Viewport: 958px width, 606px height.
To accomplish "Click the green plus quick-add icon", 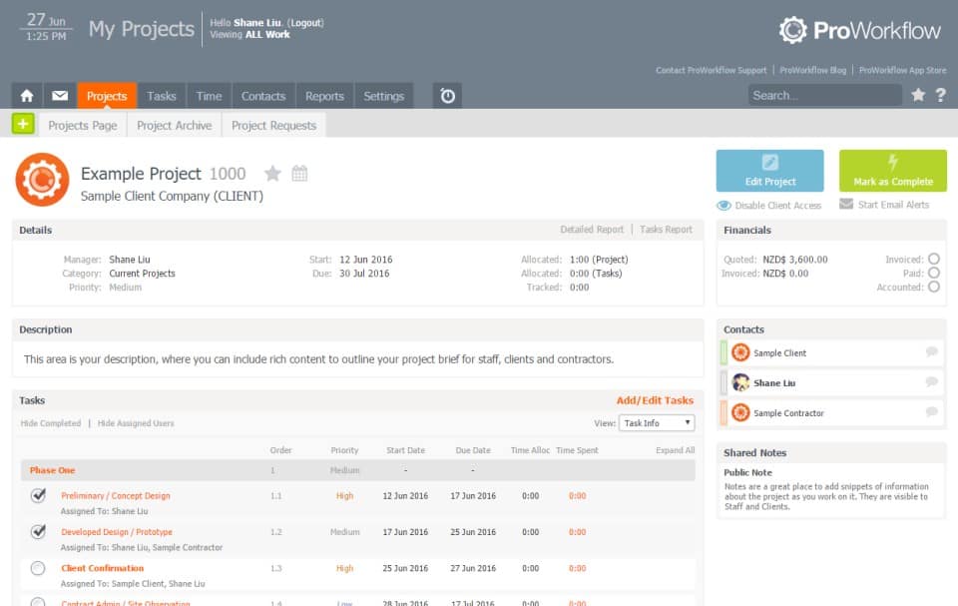I will pos(21,124).
